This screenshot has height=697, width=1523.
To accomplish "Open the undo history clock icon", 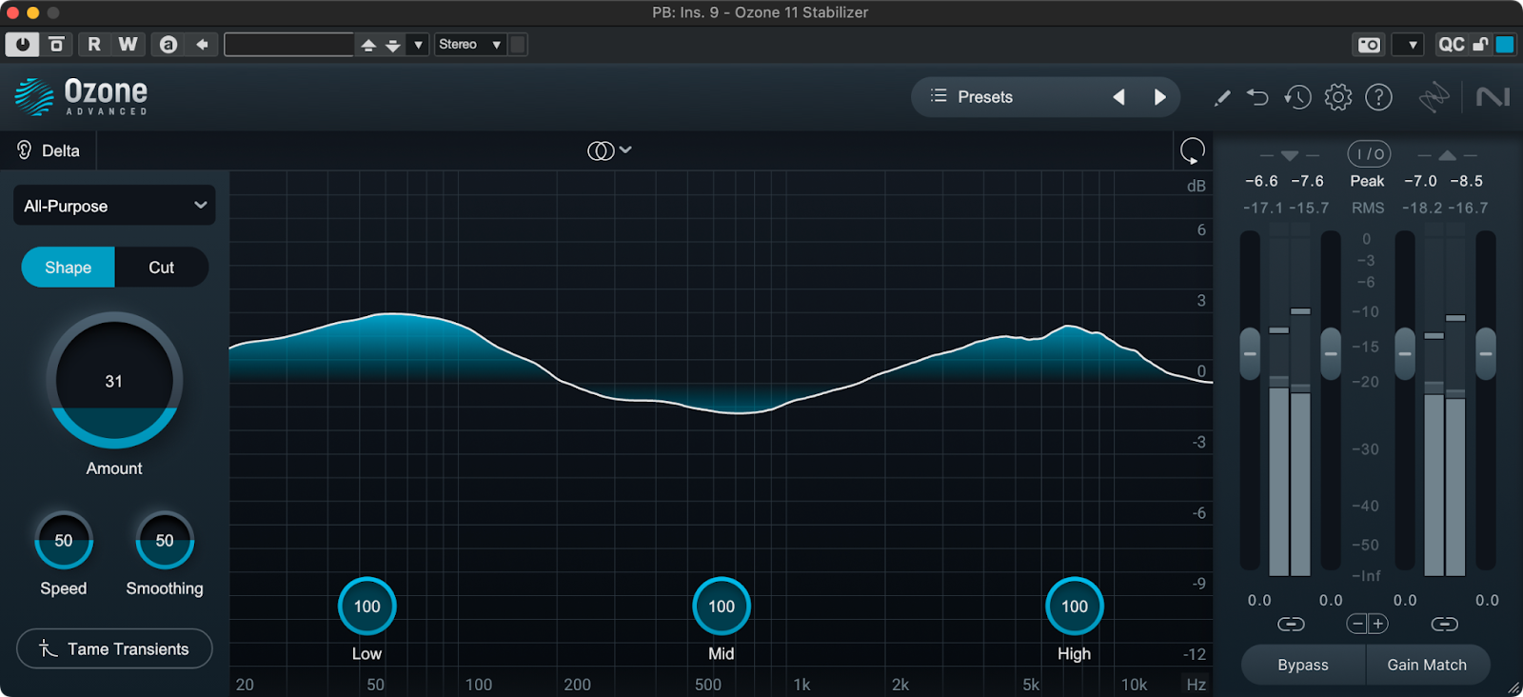I will click(x=1297, y=97).
